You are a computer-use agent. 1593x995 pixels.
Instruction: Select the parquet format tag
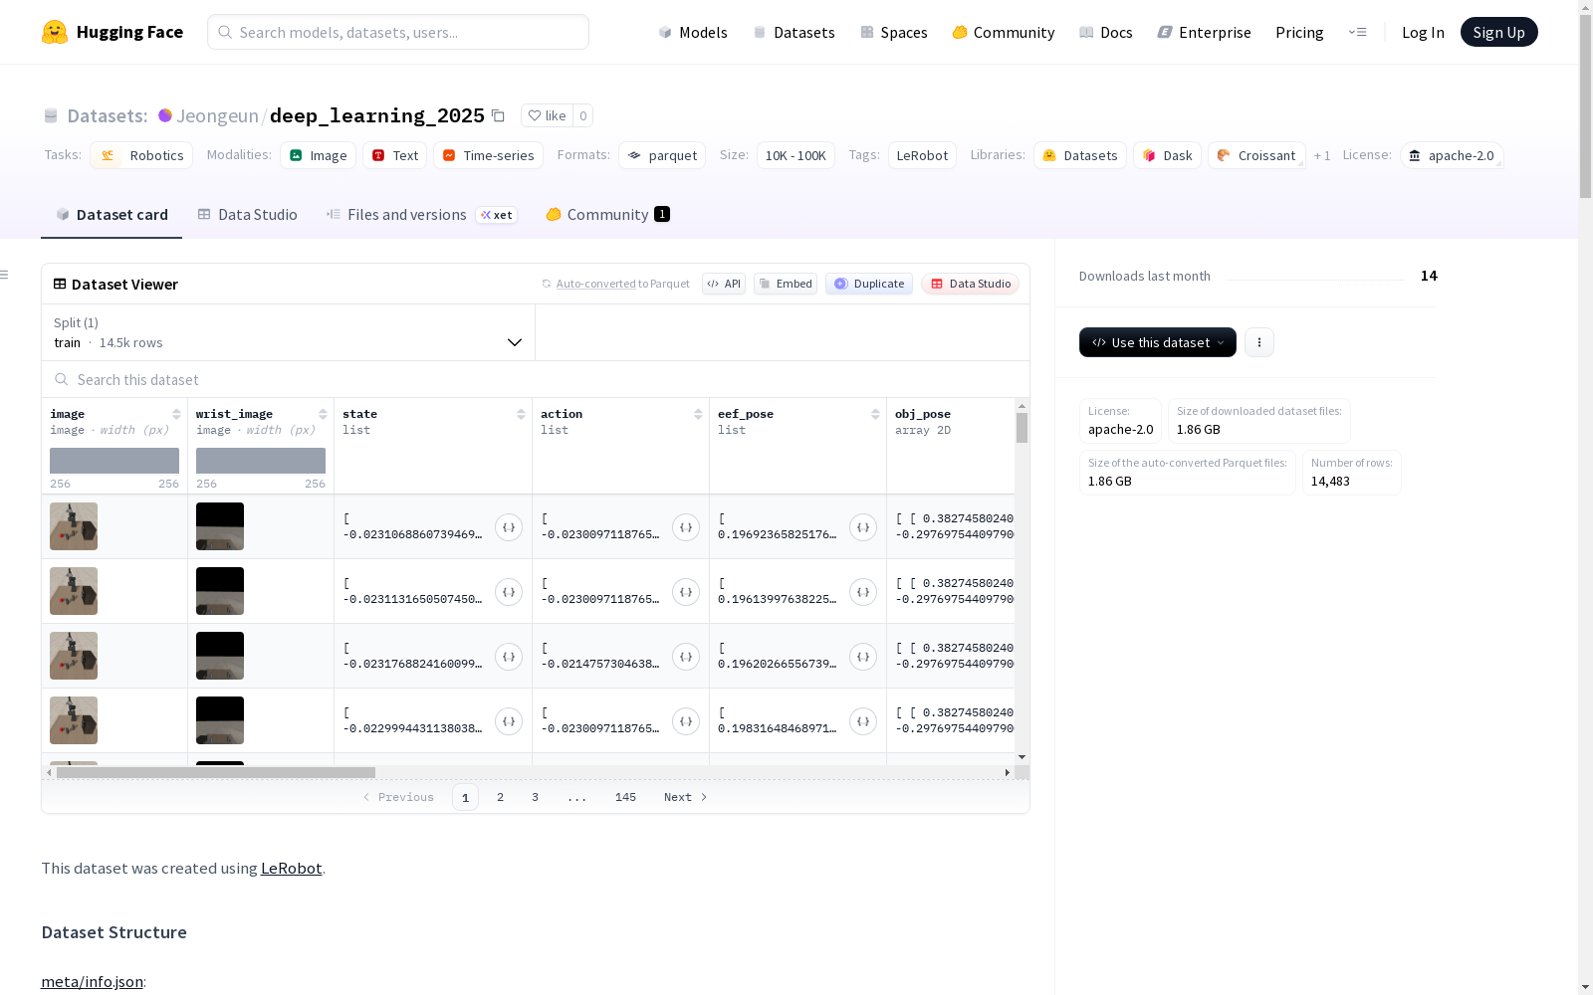pyautogui.click(x=662, y=155)
